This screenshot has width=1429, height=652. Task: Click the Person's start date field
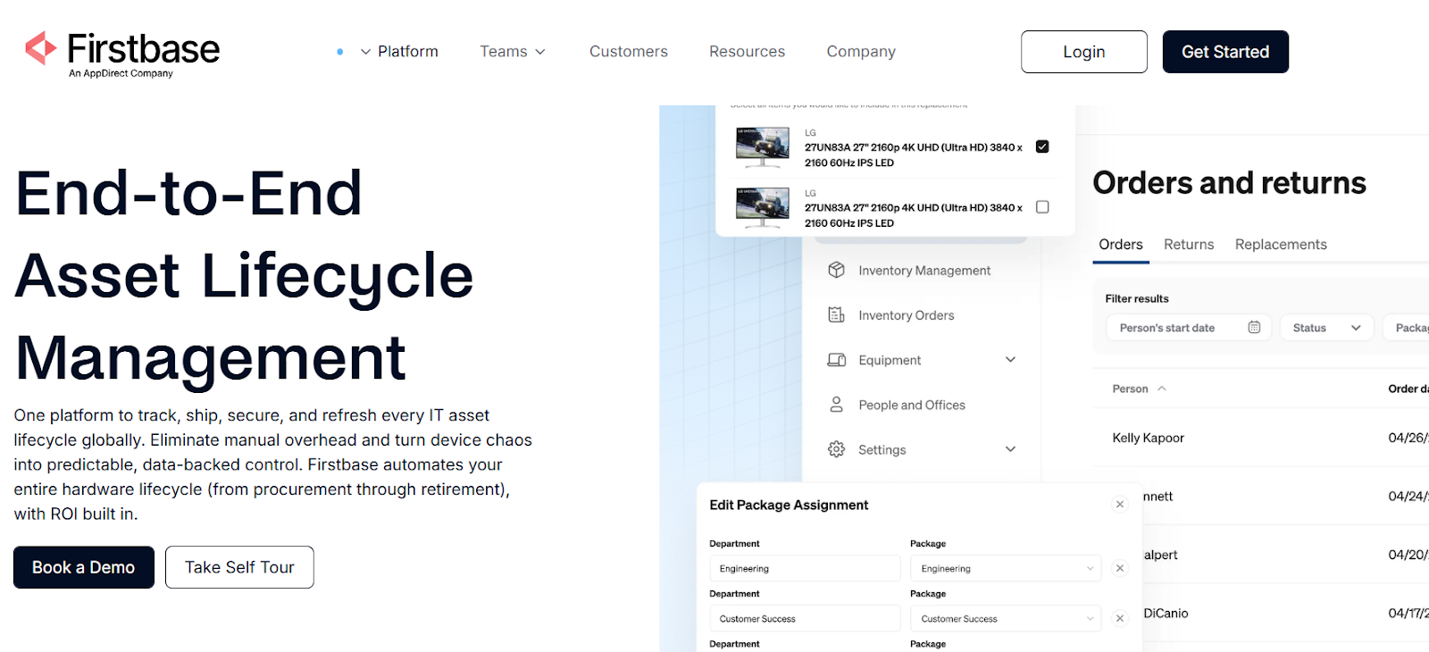click(x=1188, y=328)
